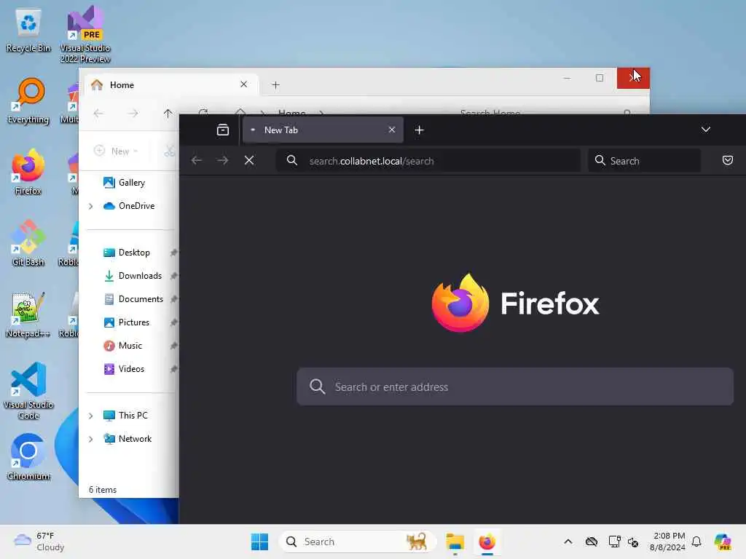Screen dimensions: 746x559
Task: Open the List all tabs dropdown in Firefox
Action: (x=705, y=130)
